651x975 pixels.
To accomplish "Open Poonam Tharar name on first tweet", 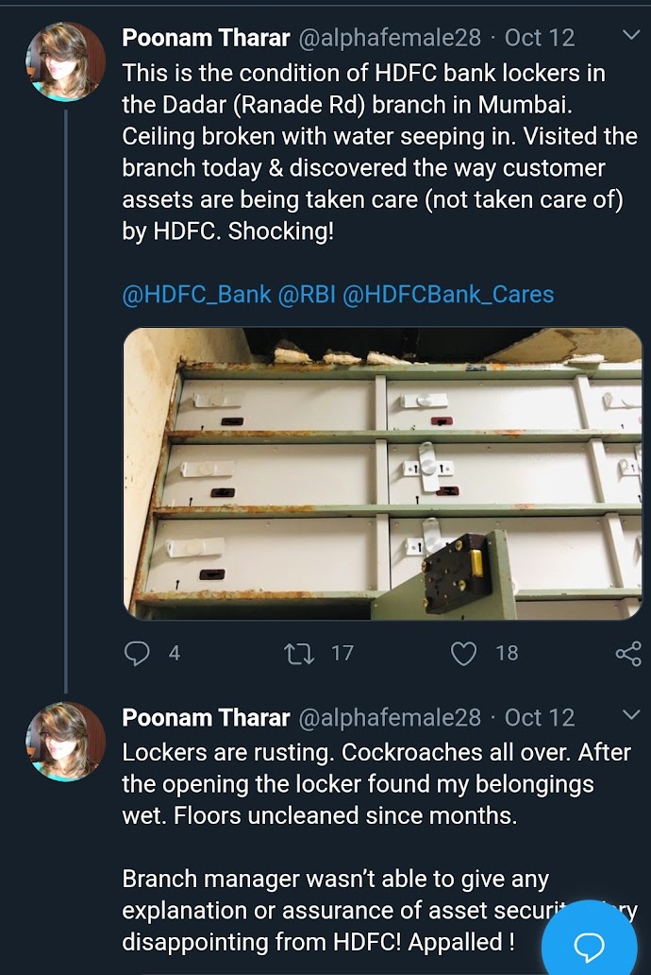I will pyautogui.click(x=206, y=38).
